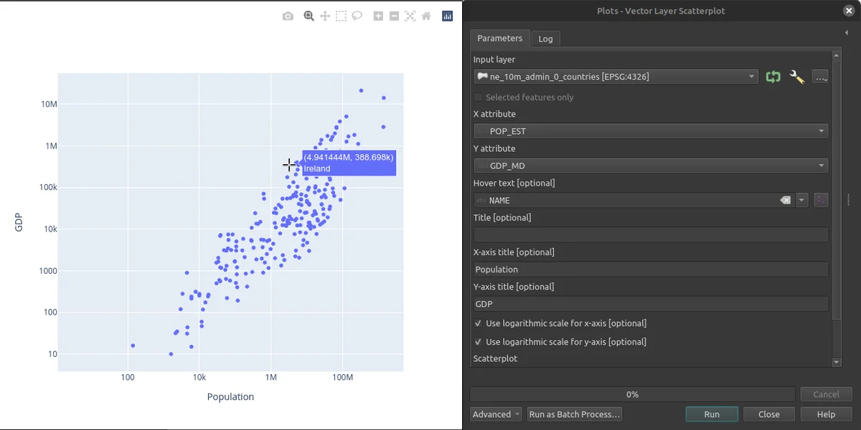The width and height of the screenshot is (861, 430).
Task: Expand the Input layer dropdown
Action: click(x=616, y=77)
